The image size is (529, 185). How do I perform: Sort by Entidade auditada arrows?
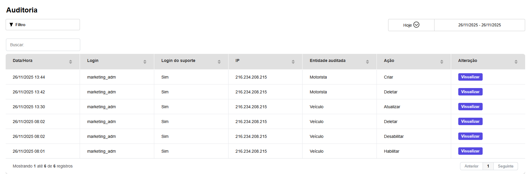point(367,62)
